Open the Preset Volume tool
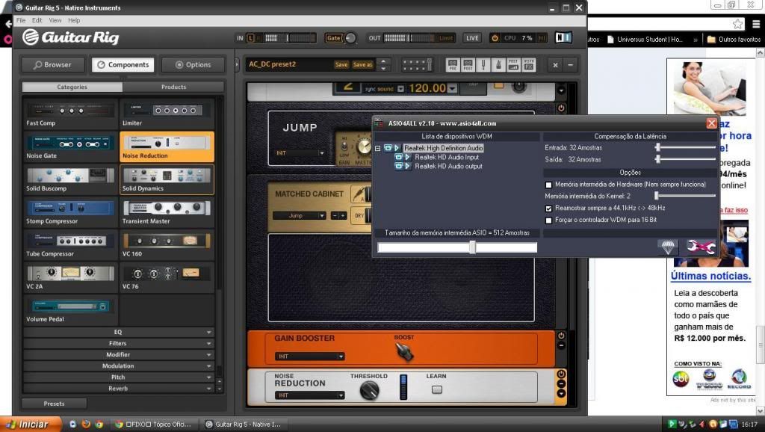 click(513, 65)
